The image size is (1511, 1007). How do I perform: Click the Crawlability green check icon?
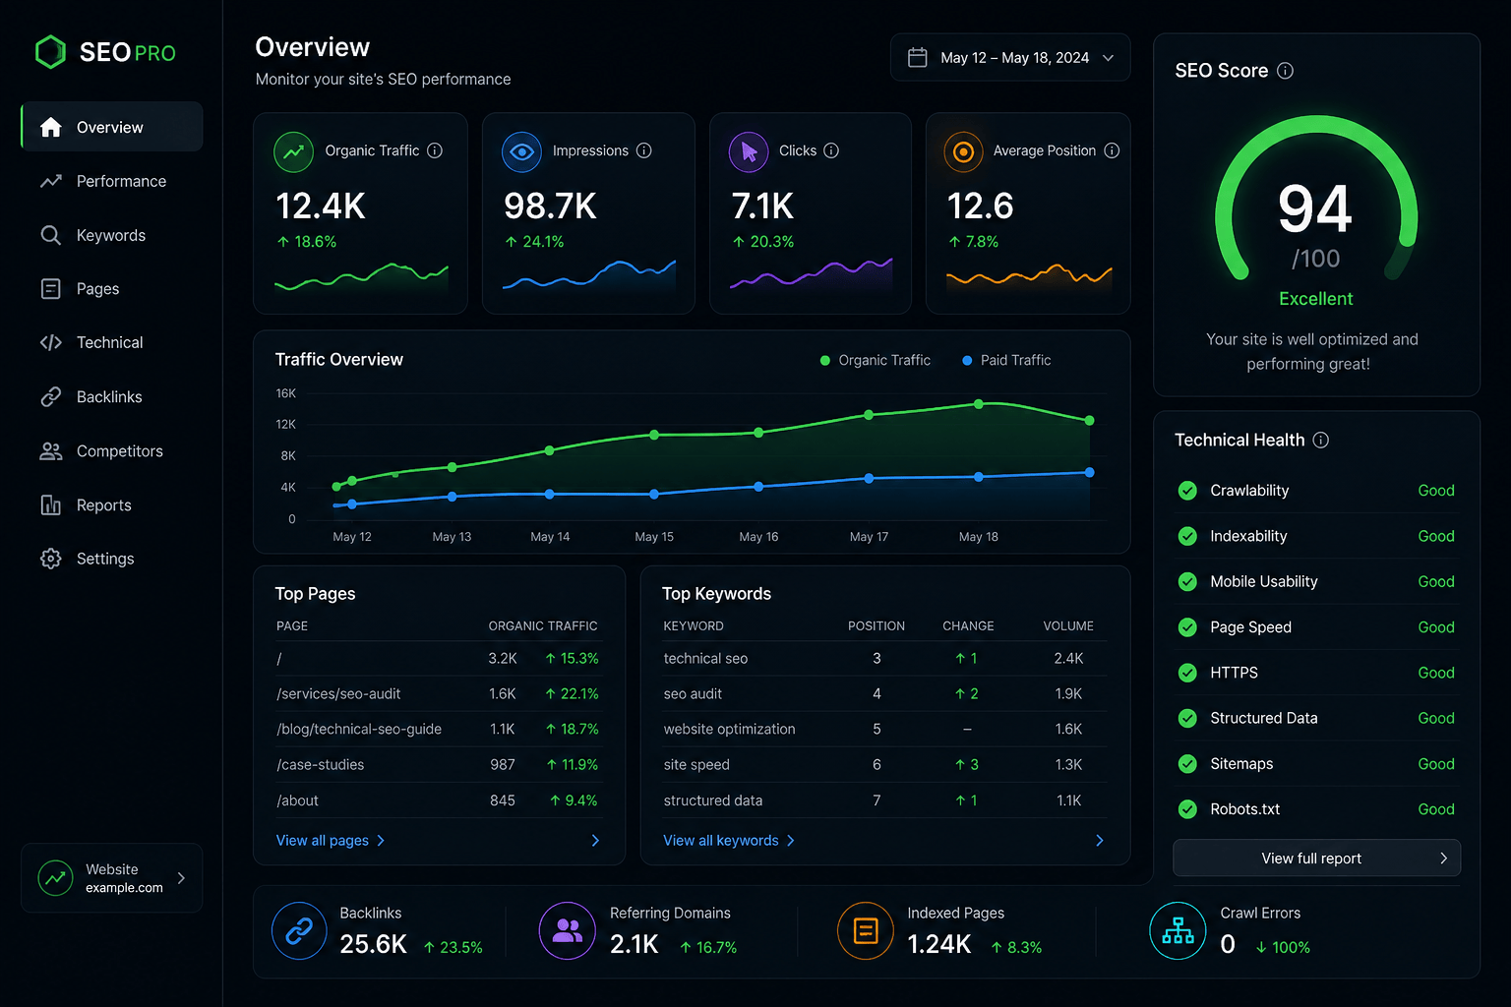pyautogui.click(x=1187, y=491)
